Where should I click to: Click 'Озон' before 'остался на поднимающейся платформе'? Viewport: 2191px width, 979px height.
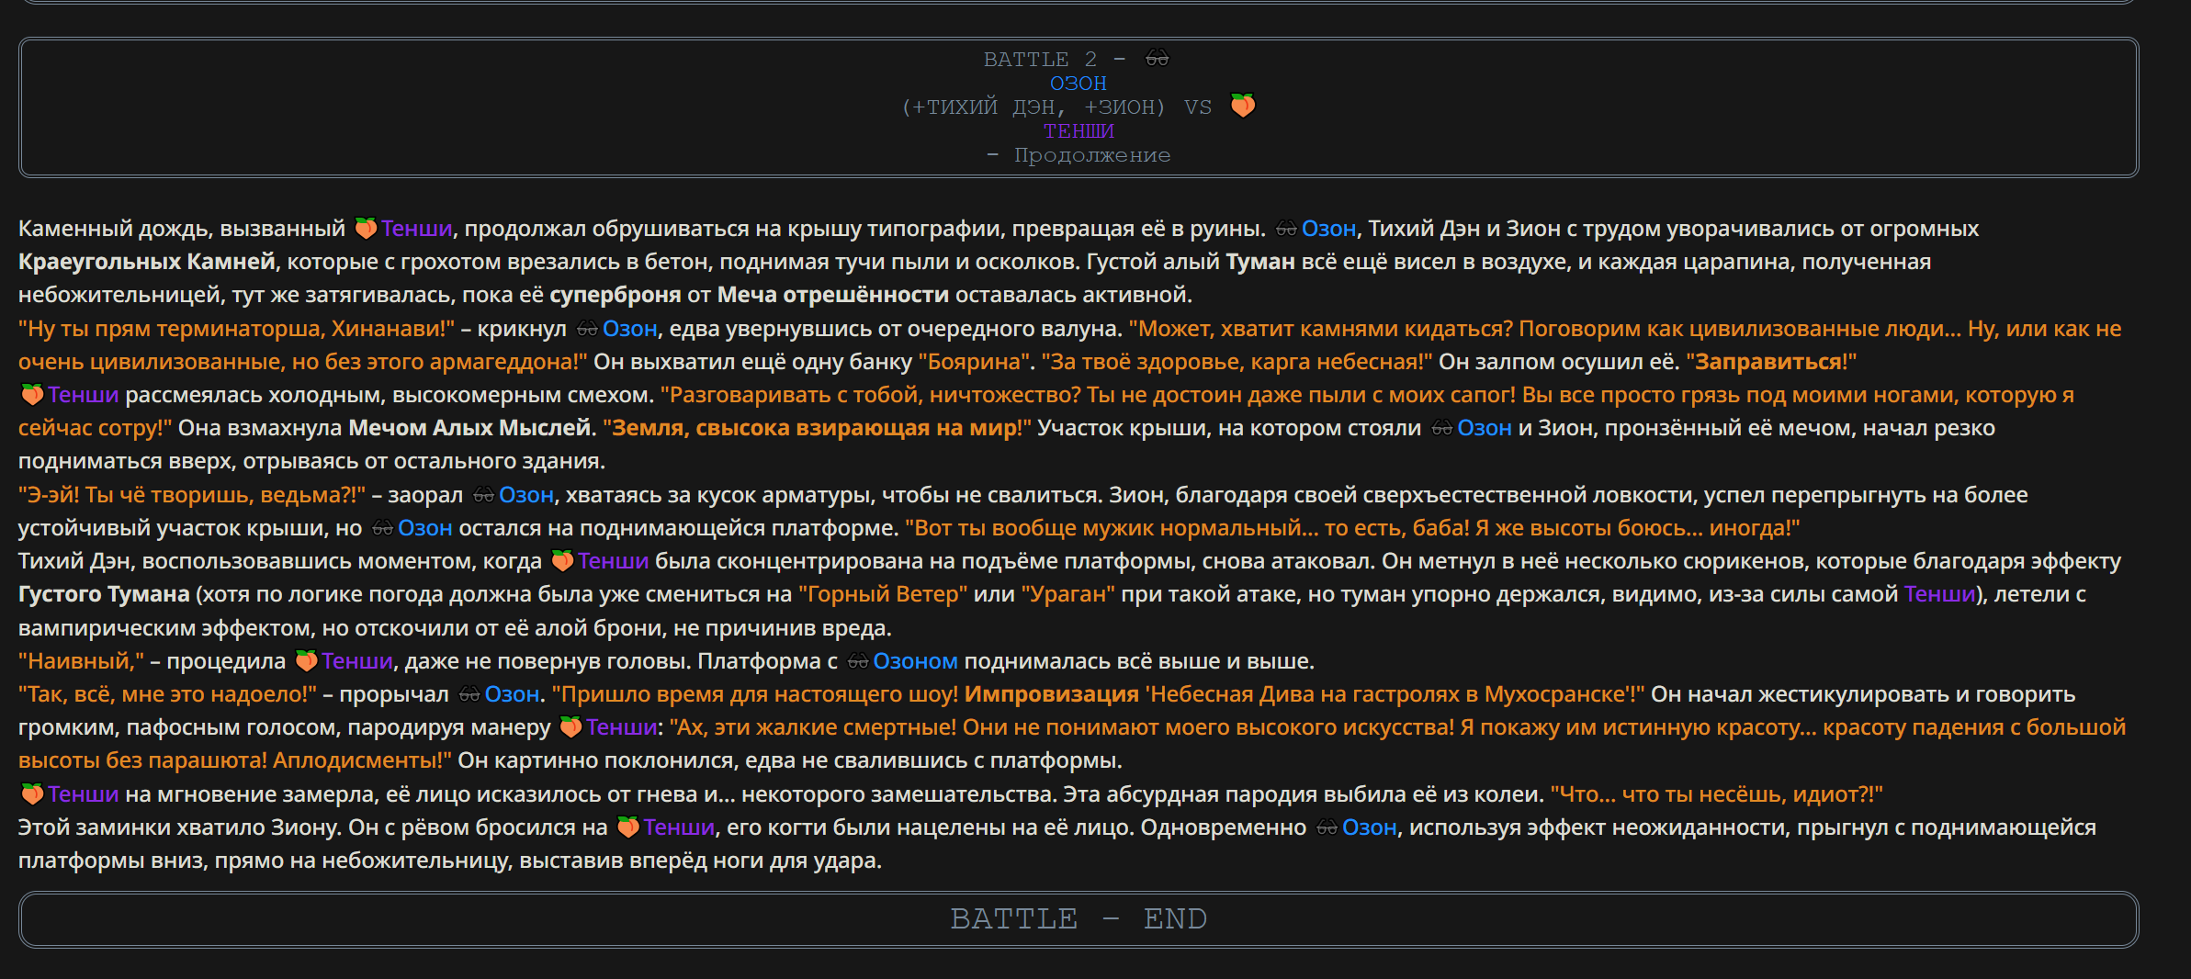tap(424, 528)
